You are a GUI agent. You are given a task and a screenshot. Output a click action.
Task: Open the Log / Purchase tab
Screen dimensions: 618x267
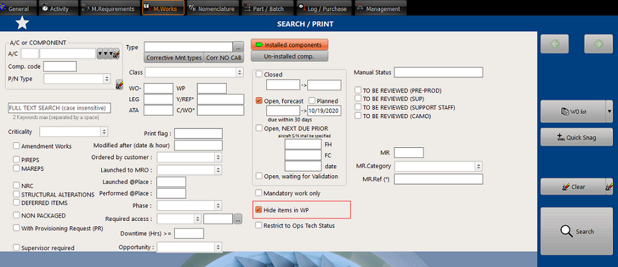click(324, 8)
